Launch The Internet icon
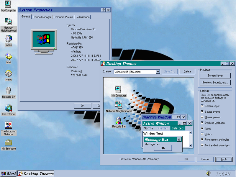The width and height of the screenshot is (236, 177). coord(8,108)
